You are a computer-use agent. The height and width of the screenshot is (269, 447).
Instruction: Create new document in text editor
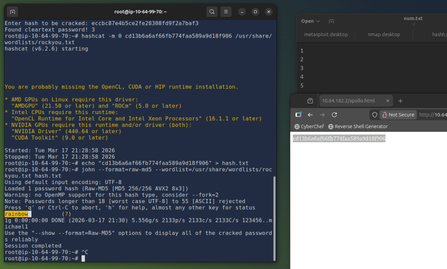pos(331,21)
